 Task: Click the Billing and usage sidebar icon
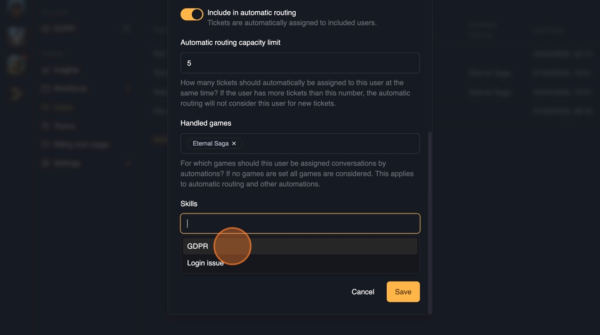[x=46, y=144]
